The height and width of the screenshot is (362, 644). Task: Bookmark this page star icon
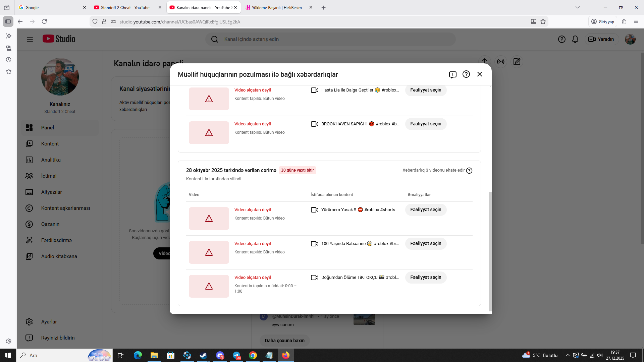(543, 21)
